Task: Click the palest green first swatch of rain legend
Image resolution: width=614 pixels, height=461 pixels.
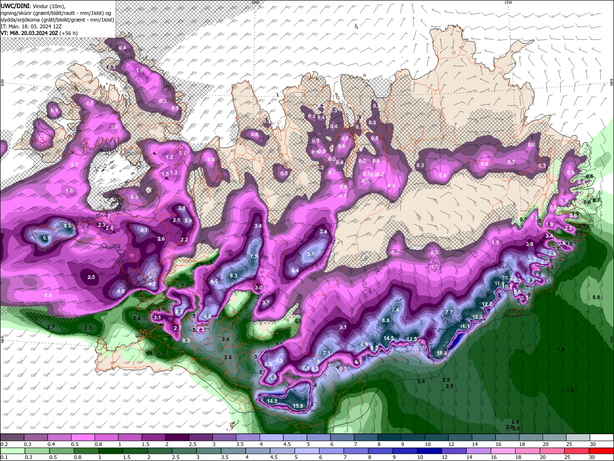Action: [12, 451]
